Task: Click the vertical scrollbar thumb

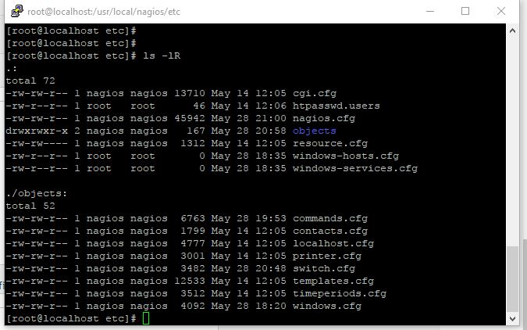Action: coord(512,279)
